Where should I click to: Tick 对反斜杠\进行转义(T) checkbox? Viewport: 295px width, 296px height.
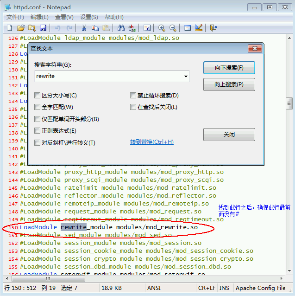38,142
